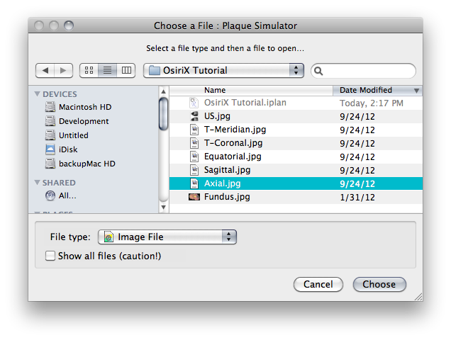Switch to list view mode
Screen dimensions: 451x340
click(108, 70)
